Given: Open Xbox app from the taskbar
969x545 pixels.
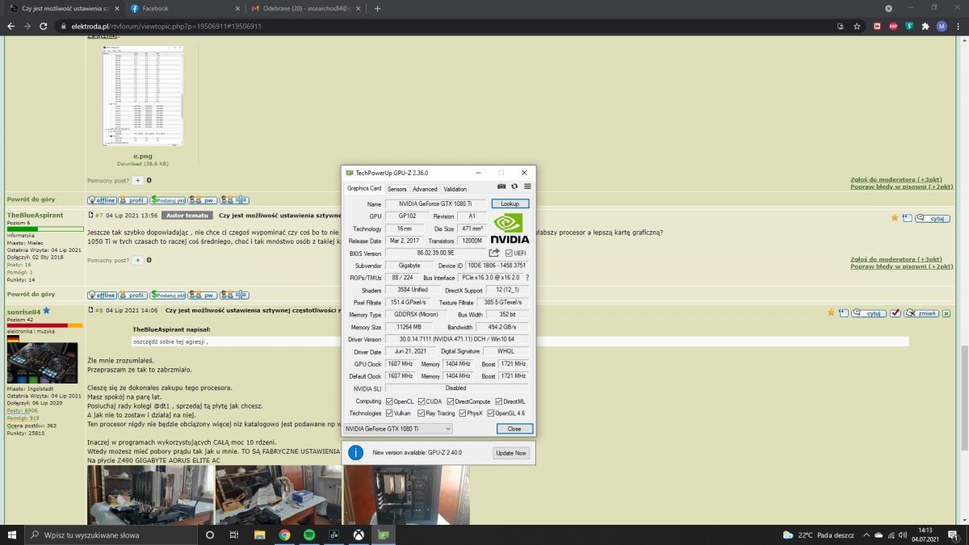Looking at the screenshot, I should (x=358, y=535).
